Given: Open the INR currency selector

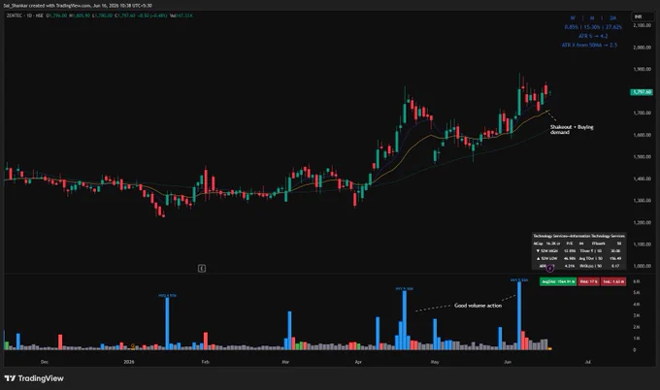Looking at the screenshot, I should coord(643,16).
